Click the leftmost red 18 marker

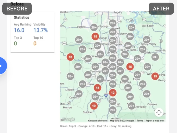pos(70,57)
